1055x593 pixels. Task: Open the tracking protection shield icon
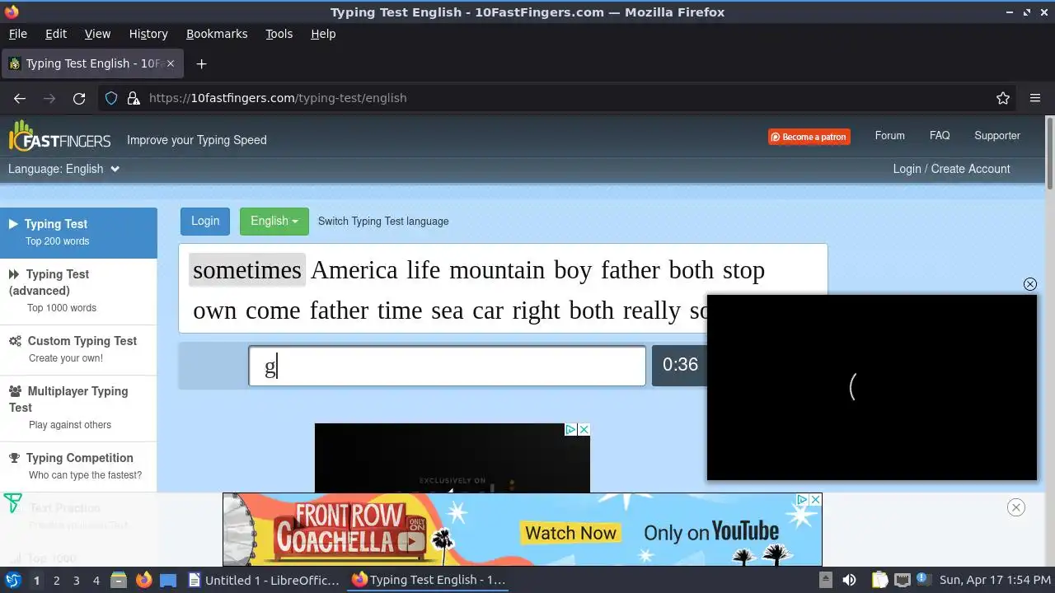tap(111, 98)
